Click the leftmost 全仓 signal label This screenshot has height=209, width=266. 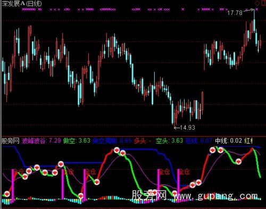[x=19, y=172]
